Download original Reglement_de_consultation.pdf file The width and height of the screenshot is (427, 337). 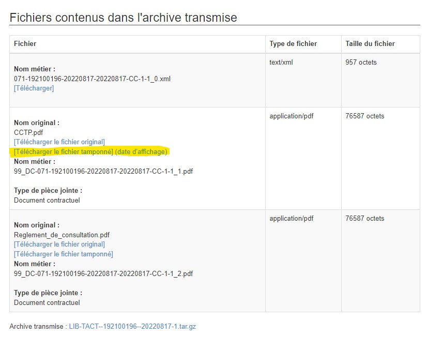(x=59, y=244)
